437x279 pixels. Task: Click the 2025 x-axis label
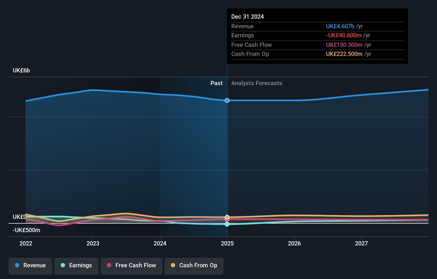coord(227,243)
